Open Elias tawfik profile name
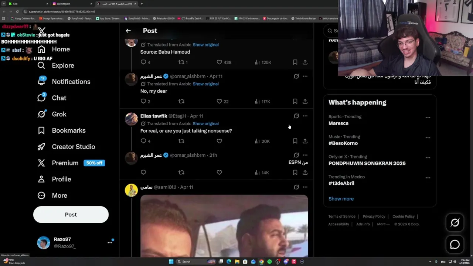This screenshot has width=473, height=266. [x=154, y=116]
